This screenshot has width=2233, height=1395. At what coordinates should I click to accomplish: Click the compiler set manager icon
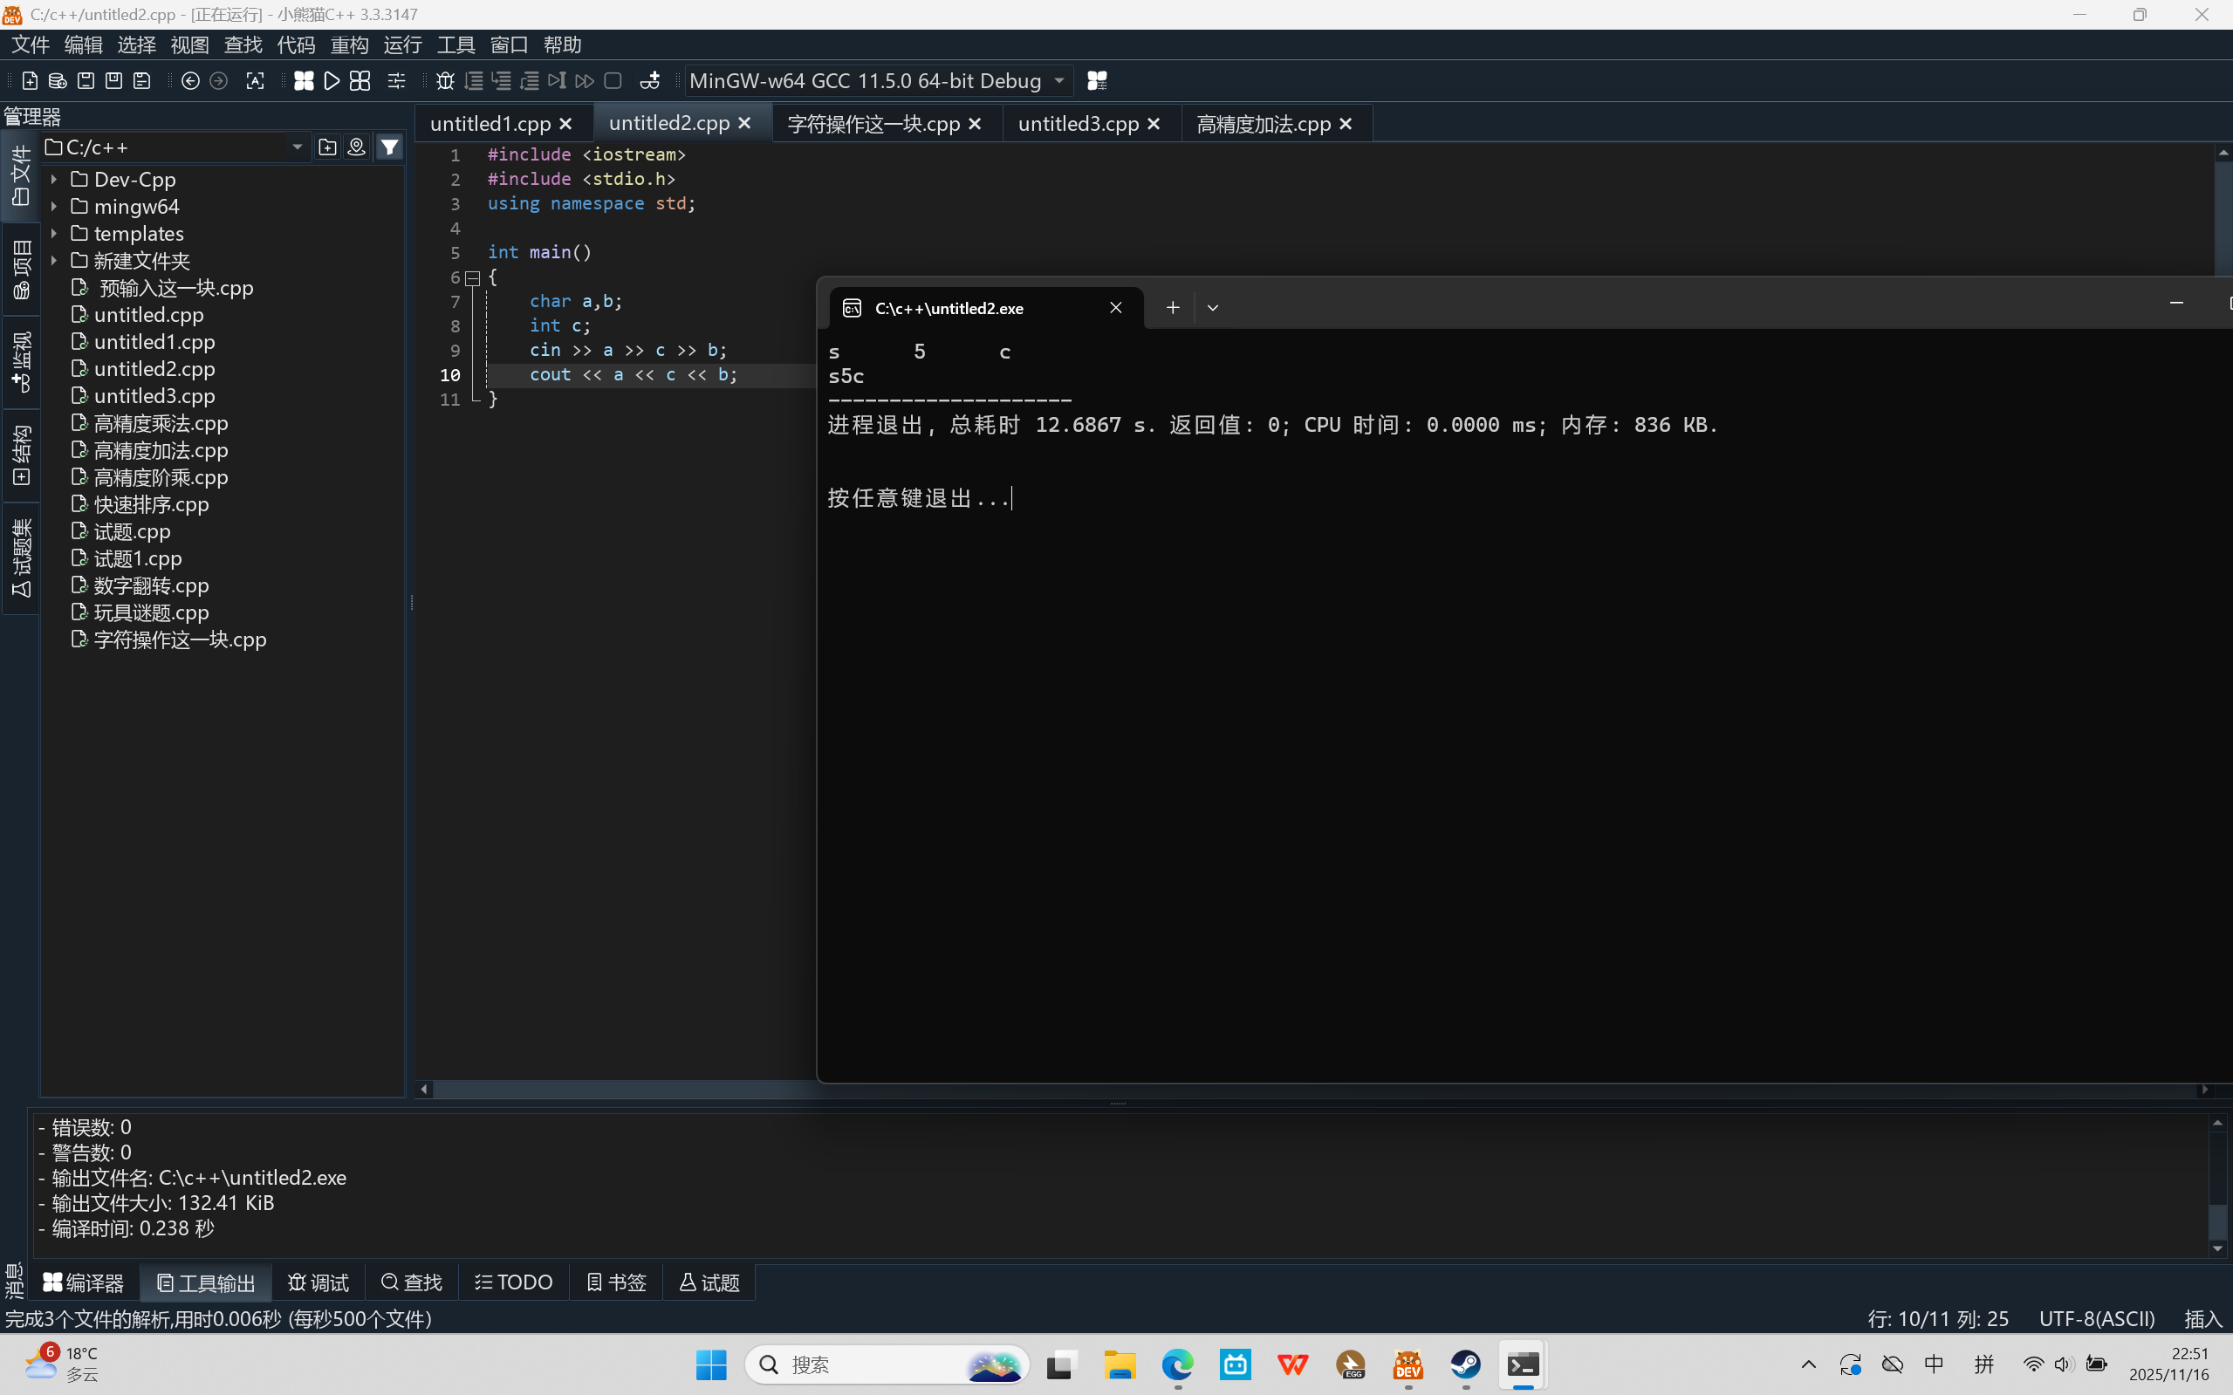coord(1097,81)
